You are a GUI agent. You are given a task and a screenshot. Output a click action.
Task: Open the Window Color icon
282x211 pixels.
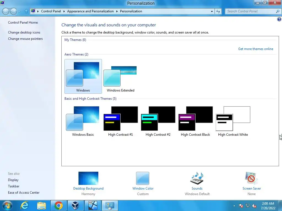point(143,178)
